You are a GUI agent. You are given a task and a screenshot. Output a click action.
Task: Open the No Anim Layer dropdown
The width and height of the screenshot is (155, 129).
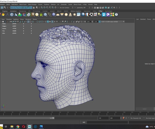[150, 118]
